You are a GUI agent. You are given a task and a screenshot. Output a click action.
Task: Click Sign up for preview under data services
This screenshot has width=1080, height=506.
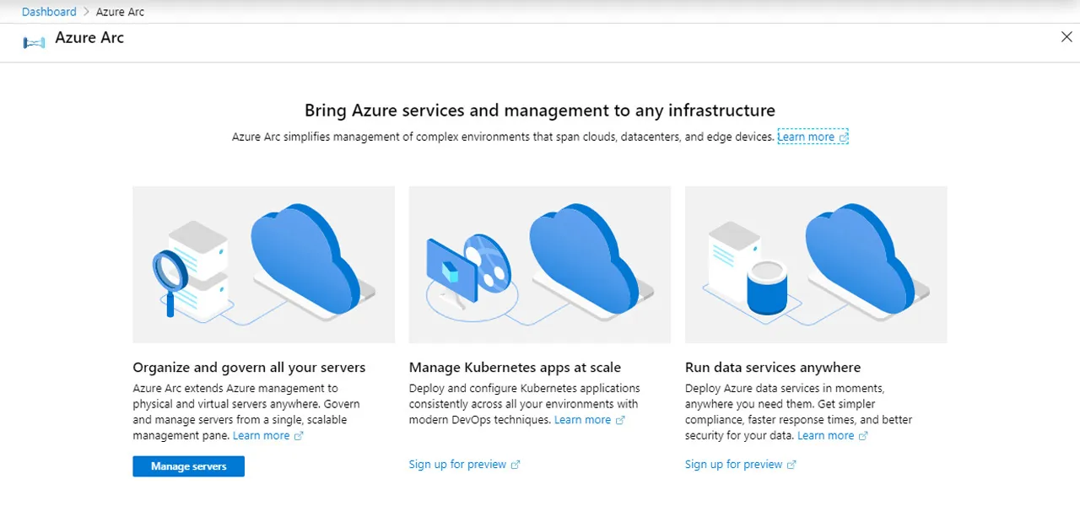734,464
